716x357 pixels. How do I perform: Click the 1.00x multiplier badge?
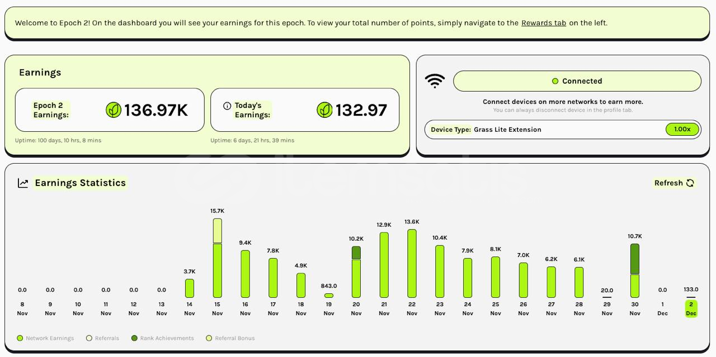682,130
